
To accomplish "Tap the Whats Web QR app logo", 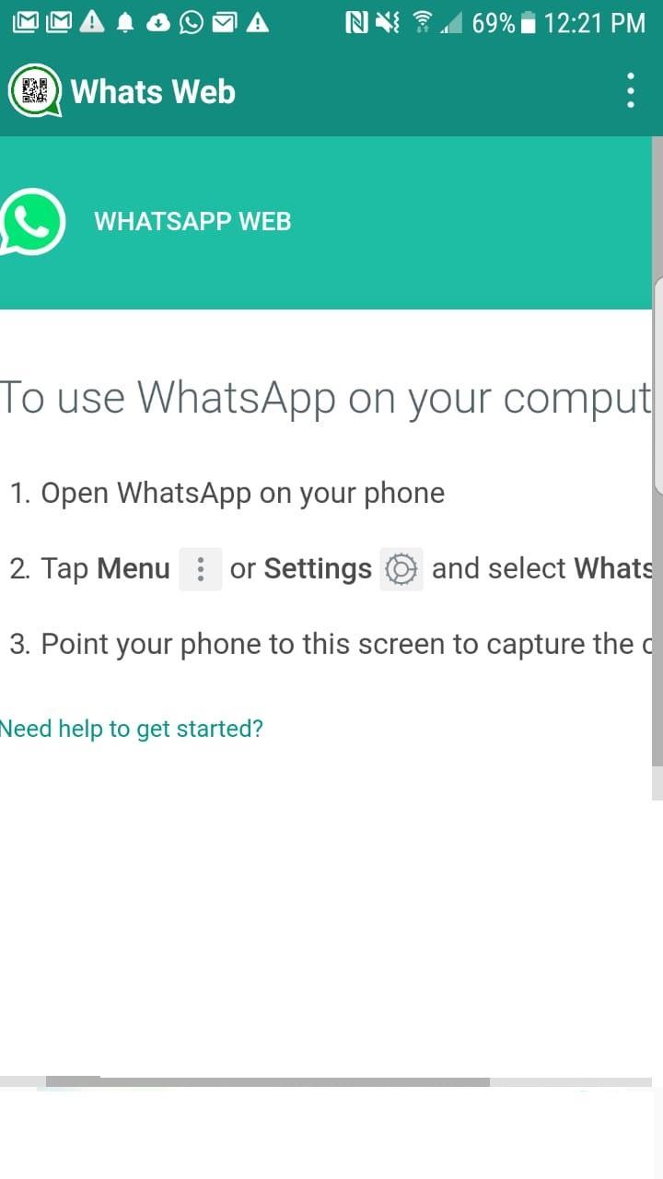I will 35,91.
